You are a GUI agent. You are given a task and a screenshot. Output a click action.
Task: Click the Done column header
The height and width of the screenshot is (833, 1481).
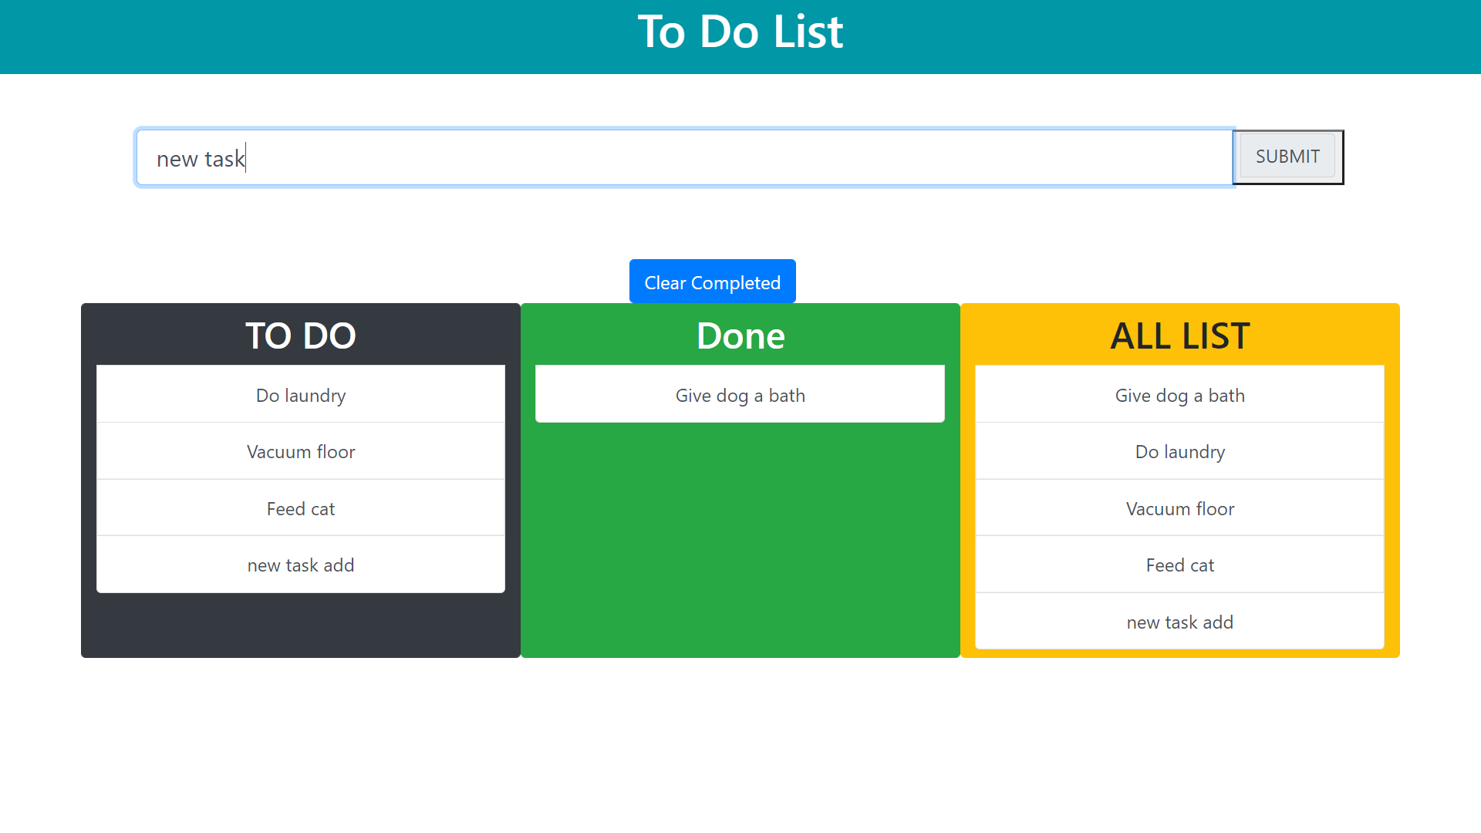click(x=740, y=336)
